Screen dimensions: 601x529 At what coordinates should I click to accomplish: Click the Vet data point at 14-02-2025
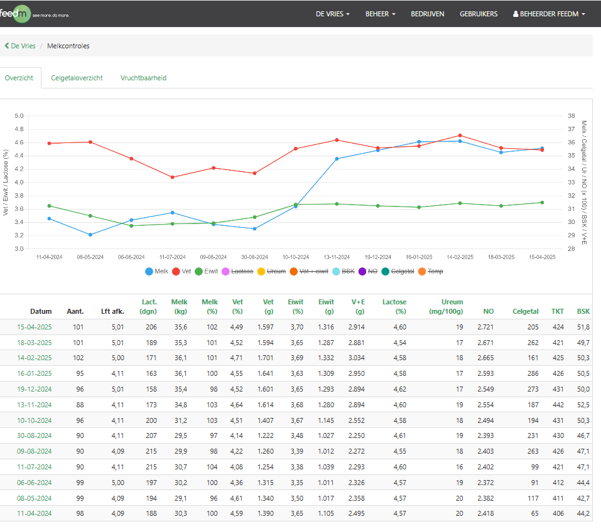[x=460, y=136]
